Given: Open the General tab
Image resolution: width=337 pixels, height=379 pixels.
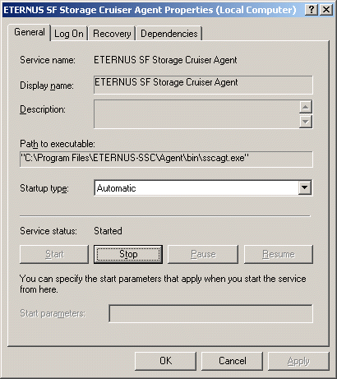Looking at the screenshot, I should (x=30, y=32).
